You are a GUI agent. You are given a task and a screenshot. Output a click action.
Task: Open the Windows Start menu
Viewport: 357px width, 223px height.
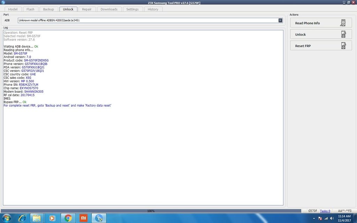coord(6,218)
